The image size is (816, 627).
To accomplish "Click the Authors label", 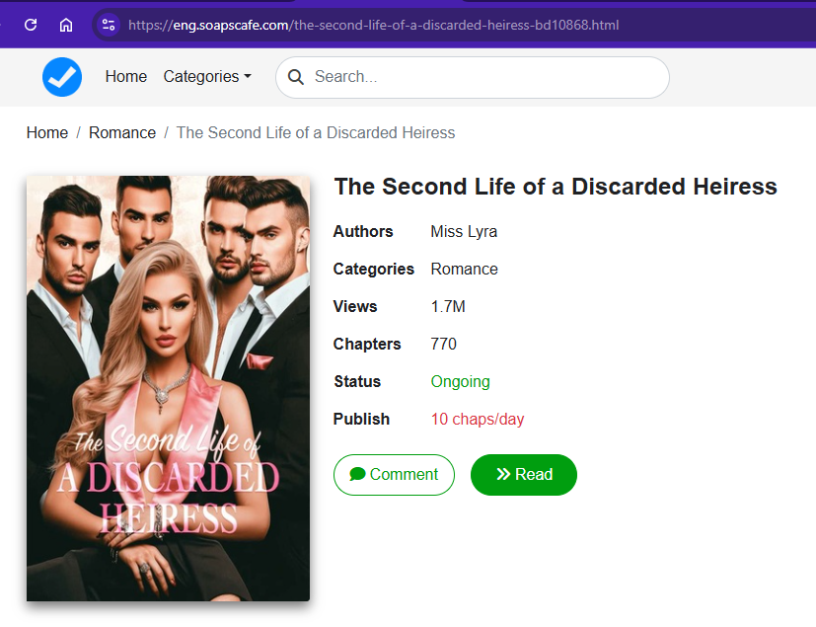I will [363, 231].
